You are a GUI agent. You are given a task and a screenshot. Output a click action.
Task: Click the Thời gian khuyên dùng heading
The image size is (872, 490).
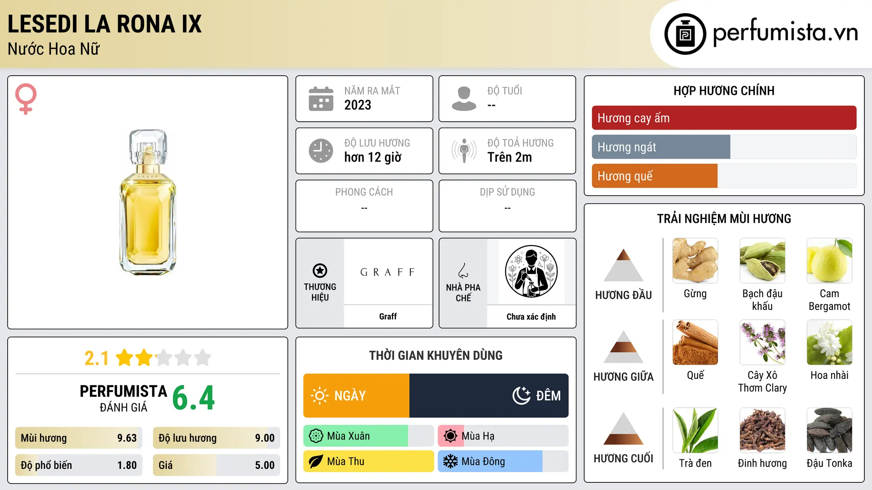click(x=436, y=356)
